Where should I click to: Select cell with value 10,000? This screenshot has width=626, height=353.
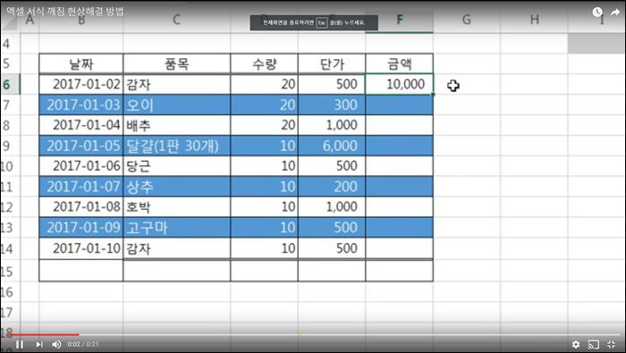399,84
